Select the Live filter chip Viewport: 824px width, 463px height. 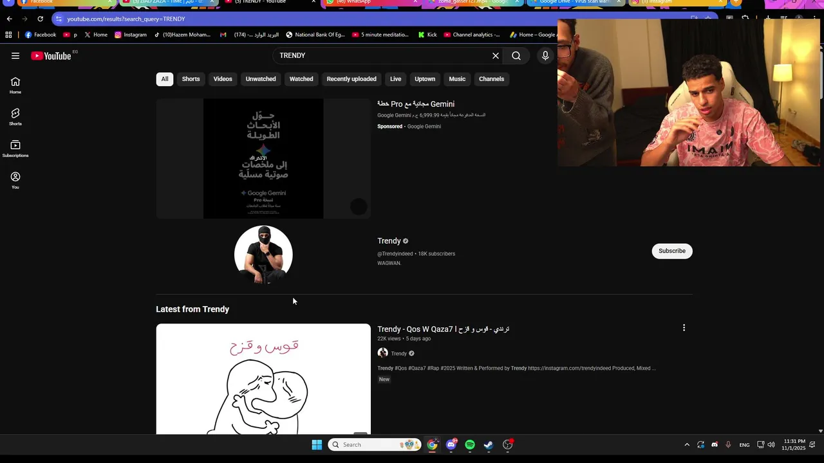pyautogui.click(x=395, y=79)
